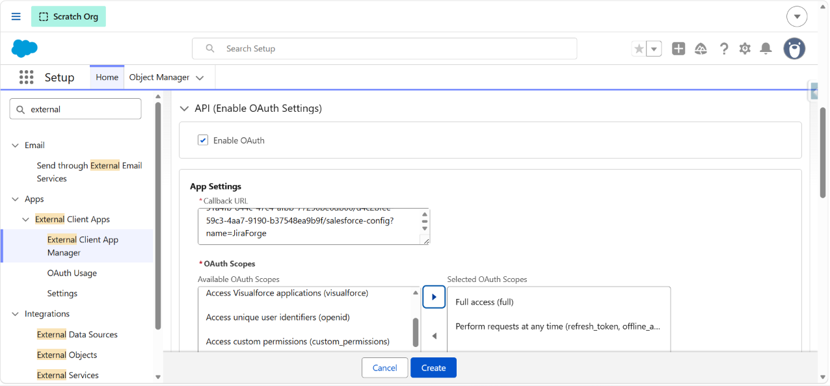The width and height of the screenshot is (830, 386).
Task: Open the App Launcher dots grid
Action: click(x=26, y=77)
